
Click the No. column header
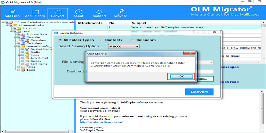click(119, 23)
